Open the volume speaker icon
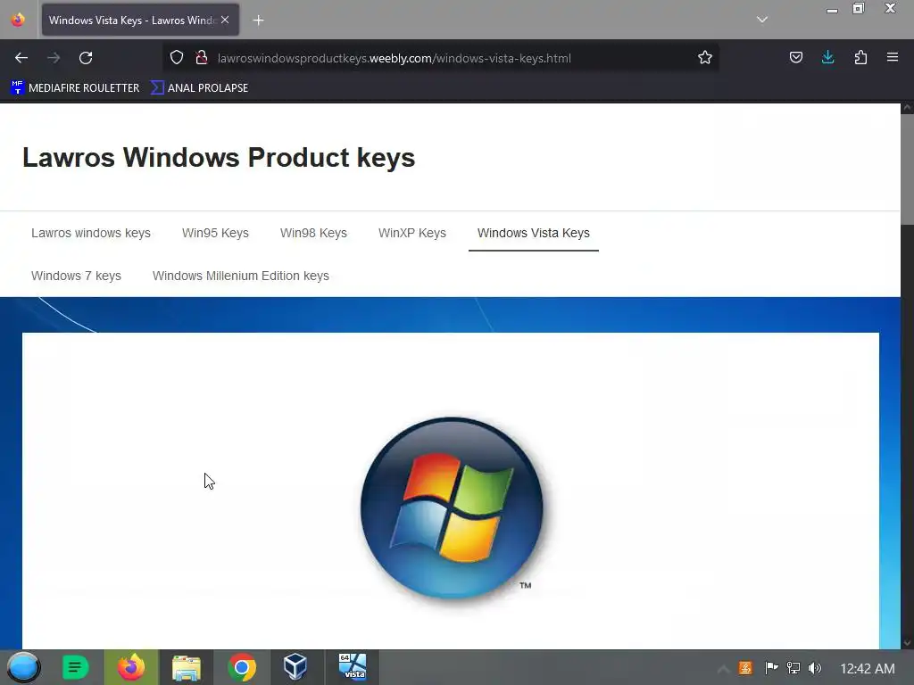The width and height of the screenshot is (914, 685). click(x=815, y=668)
